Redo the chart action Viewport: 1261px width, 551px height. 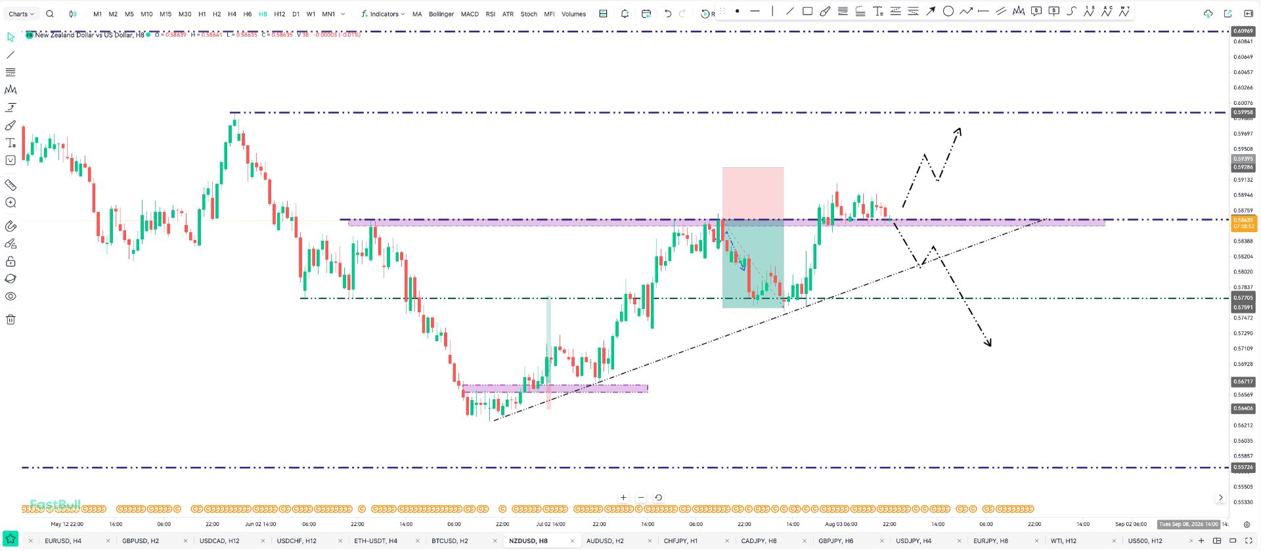(682, 14)
